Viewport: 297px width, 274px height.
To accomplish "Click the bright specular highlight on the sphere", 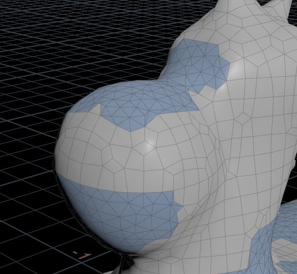I will tap(148, 146).
